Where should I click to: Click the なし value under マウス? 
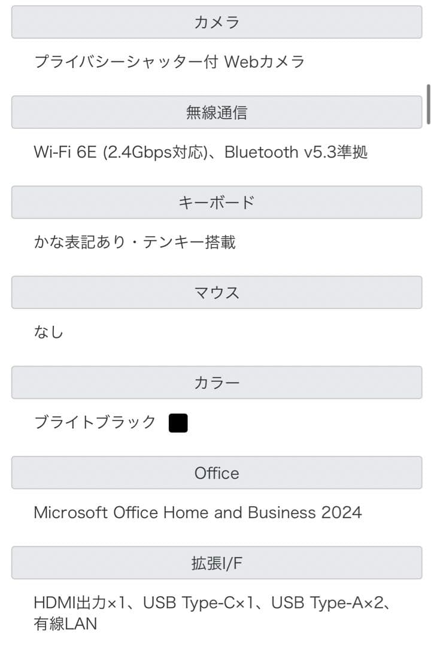pos(48,332)
